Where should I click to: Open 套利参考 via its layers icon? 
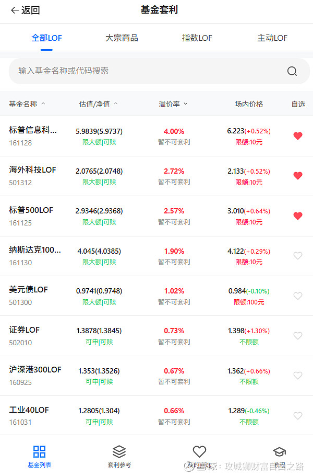pyautogui.click(x=119, y=451)
